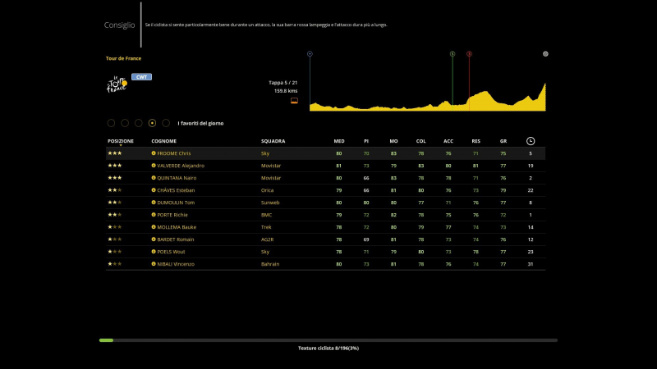This screenshot has height=369, width=657.
Task: Click team Sunweb in DUMOULIN row
Action: click(270, 203)
